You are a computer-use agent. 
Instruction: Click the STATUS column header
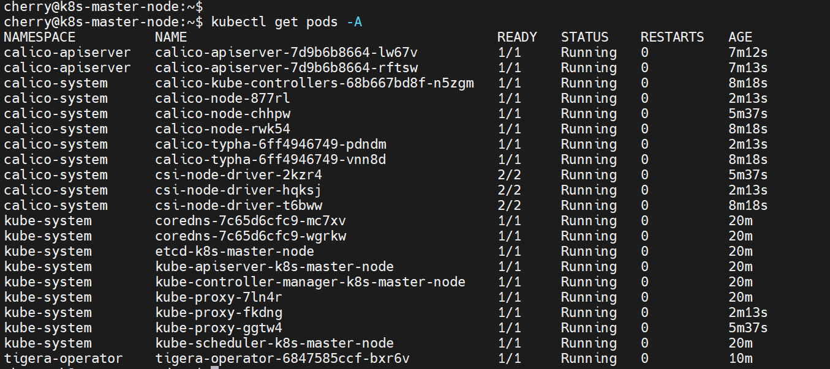[584, 37]
